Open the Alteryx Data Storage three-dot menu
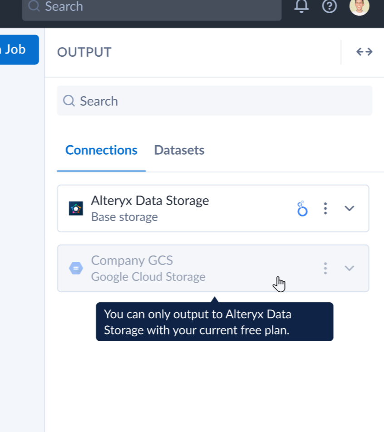 pos(325,209)
